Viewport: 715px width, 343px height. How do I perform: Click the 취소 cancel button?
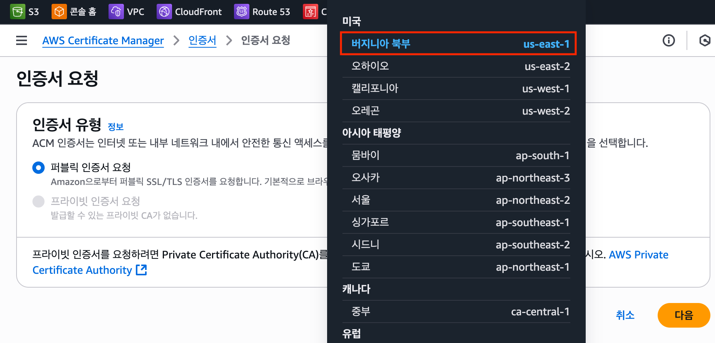pos(625,315)
